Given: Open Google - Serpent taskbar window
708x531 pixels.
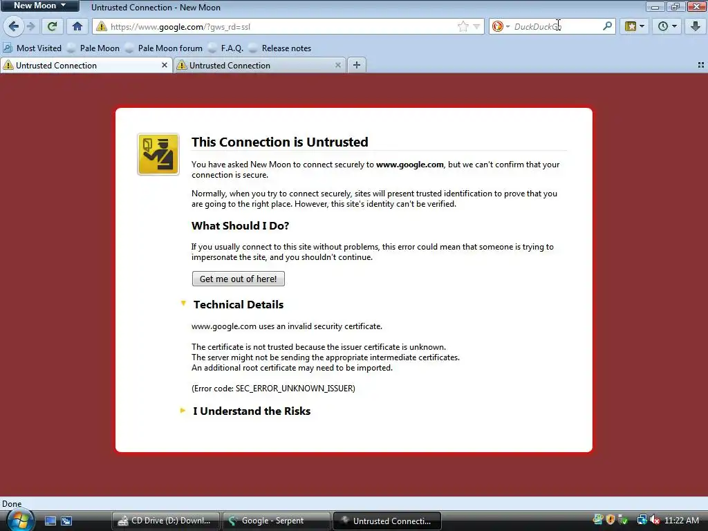Looking at the screenshot, I should [x=276, y=521].
